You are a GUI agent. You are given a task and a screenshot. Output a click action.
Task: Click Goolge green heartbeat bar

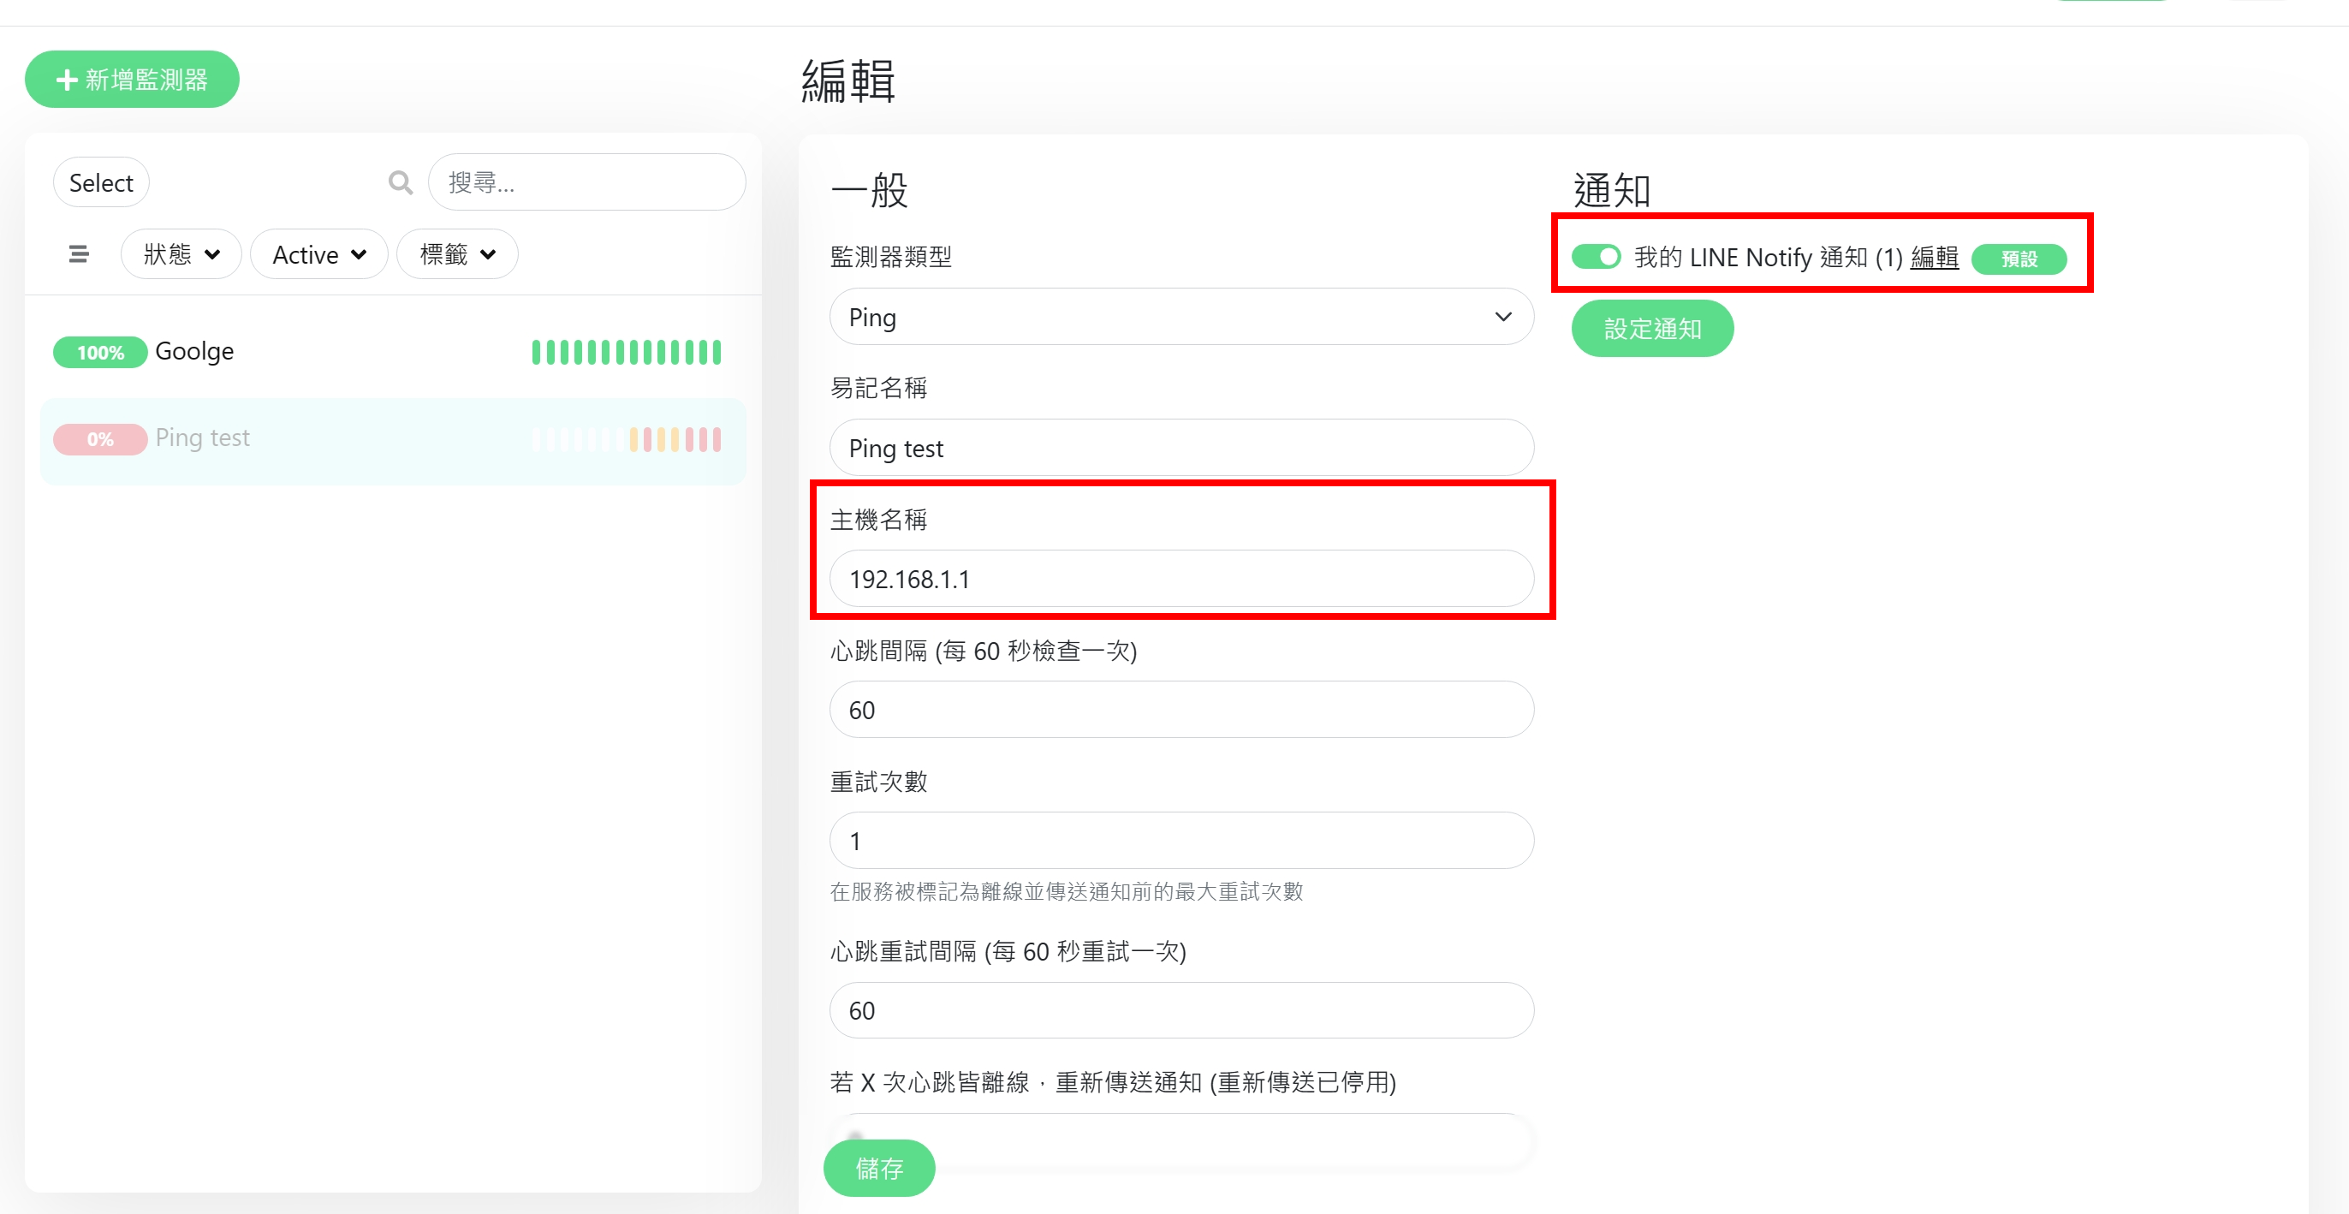pyautogui.click(x=627, y=352)
